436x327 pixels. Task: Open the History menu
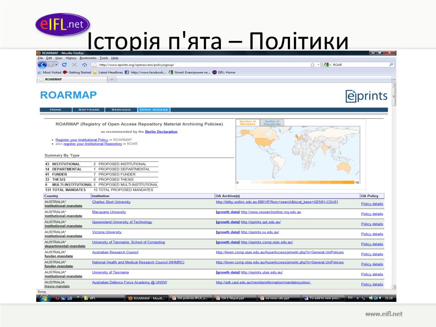(x=71, y=58)
